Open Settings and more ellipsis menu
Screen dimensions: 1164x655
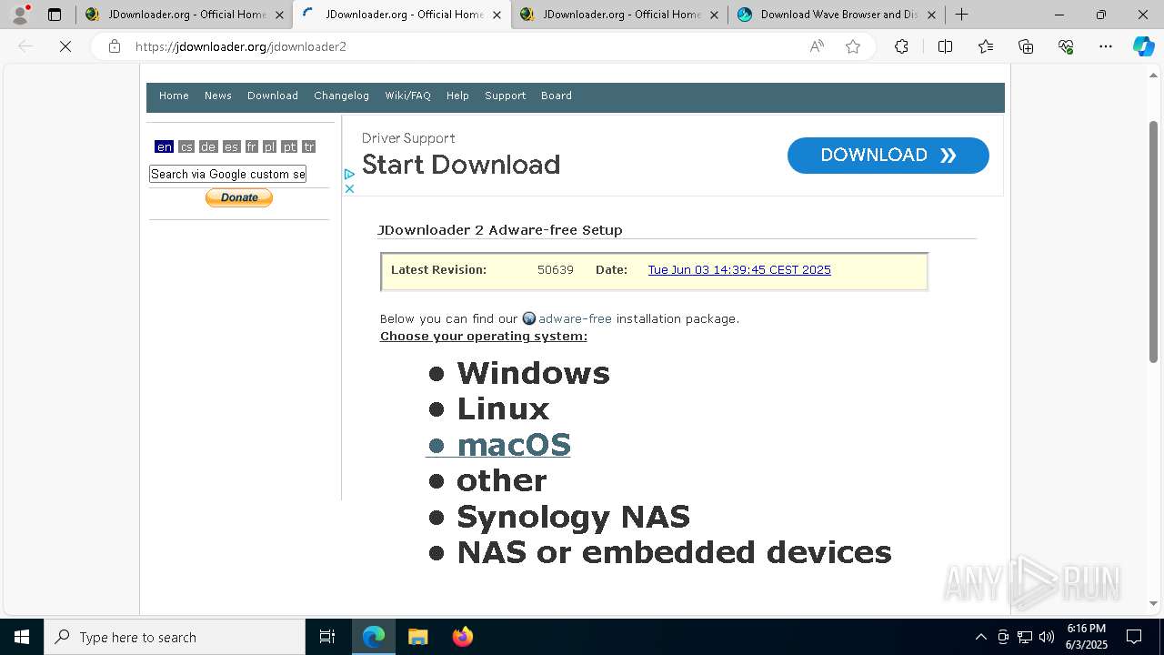pyautogui.click(x=1106, y=46)
